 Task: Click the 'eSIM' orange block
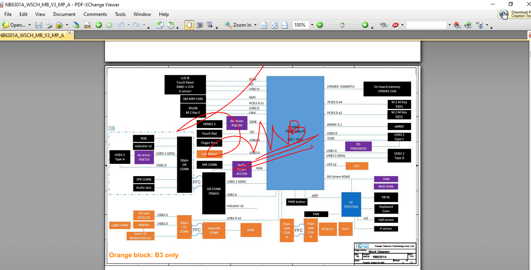tap(251, 230)
